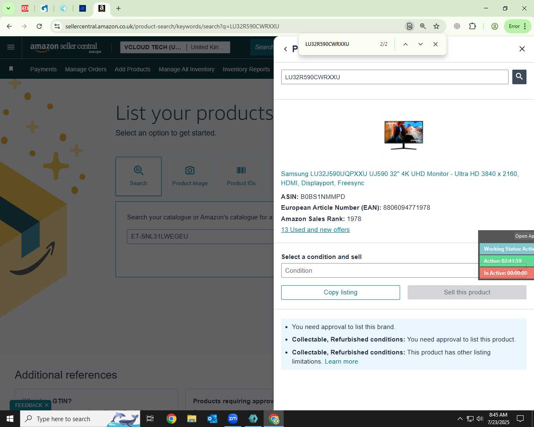534x427 pixels.
Task: Go back using panel's left chevron
Action: click(x=285, y=49)
